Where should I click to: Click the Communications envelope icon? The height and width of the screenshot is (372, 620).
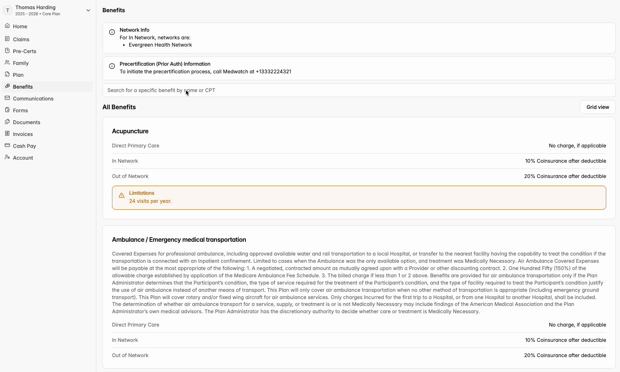click(x=7, y=98)
